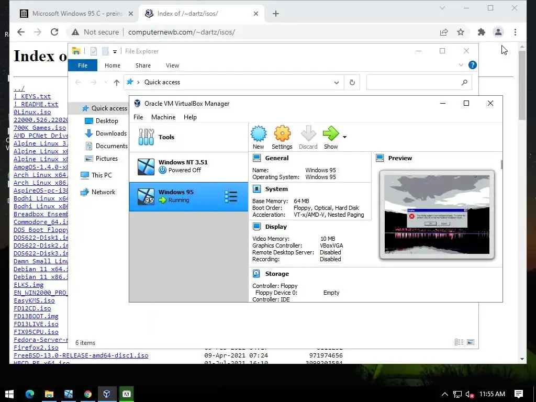Viewport: 536px width, 402px height.
Task: Open Quick Access Toolbar customize dropdown
Action: pyautogui.click(x=115, y=52)
